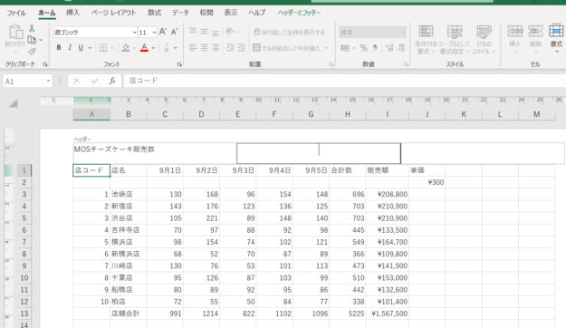Click the formula bar cancel X
This screenshot has height=328, width=566.
click(76, 81)
